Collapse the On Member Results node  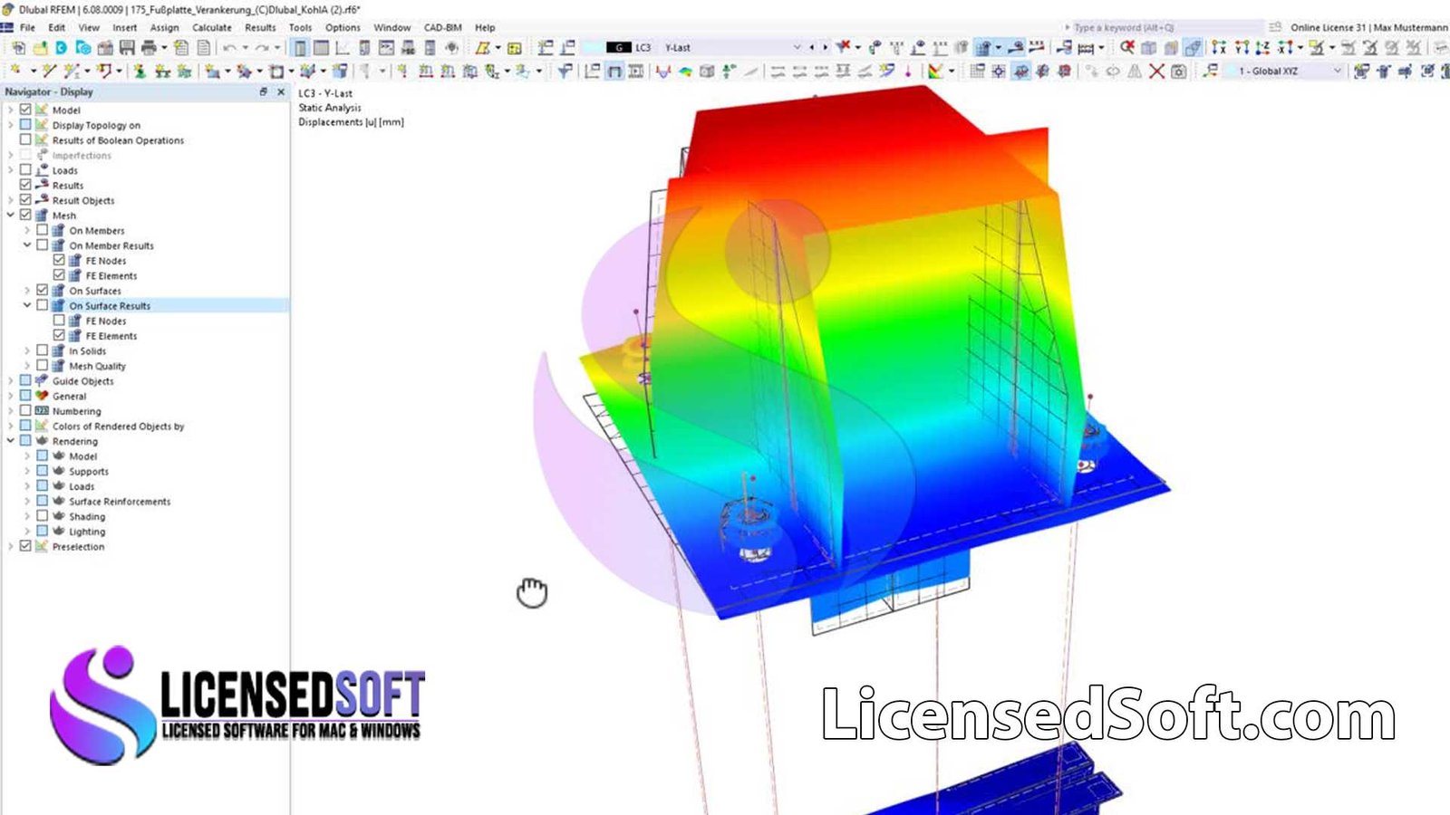tap(27, 245)
